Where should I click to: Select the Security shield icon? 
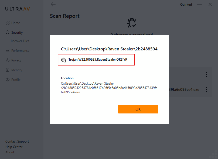(8, 33)
